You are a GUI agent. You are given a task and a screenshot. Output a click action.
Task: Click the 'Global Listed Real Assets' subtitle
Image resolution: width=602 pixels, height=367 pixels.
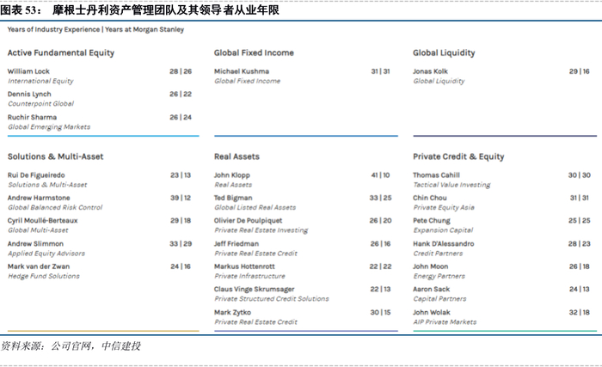[x=255, y=207]
